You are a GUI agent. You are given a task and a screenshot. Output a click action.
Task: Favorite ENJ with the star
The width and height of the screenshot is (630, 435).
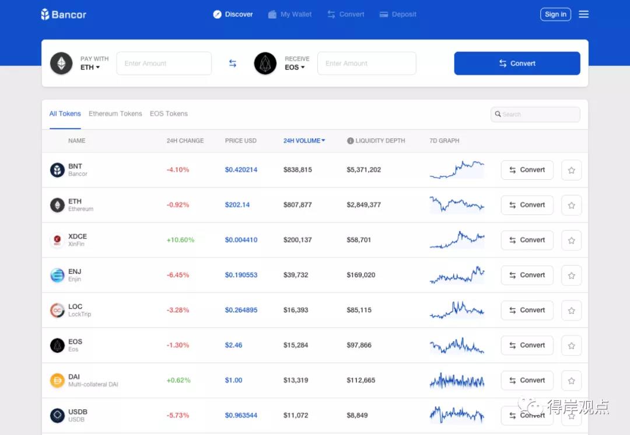click(x=571, y=276)
